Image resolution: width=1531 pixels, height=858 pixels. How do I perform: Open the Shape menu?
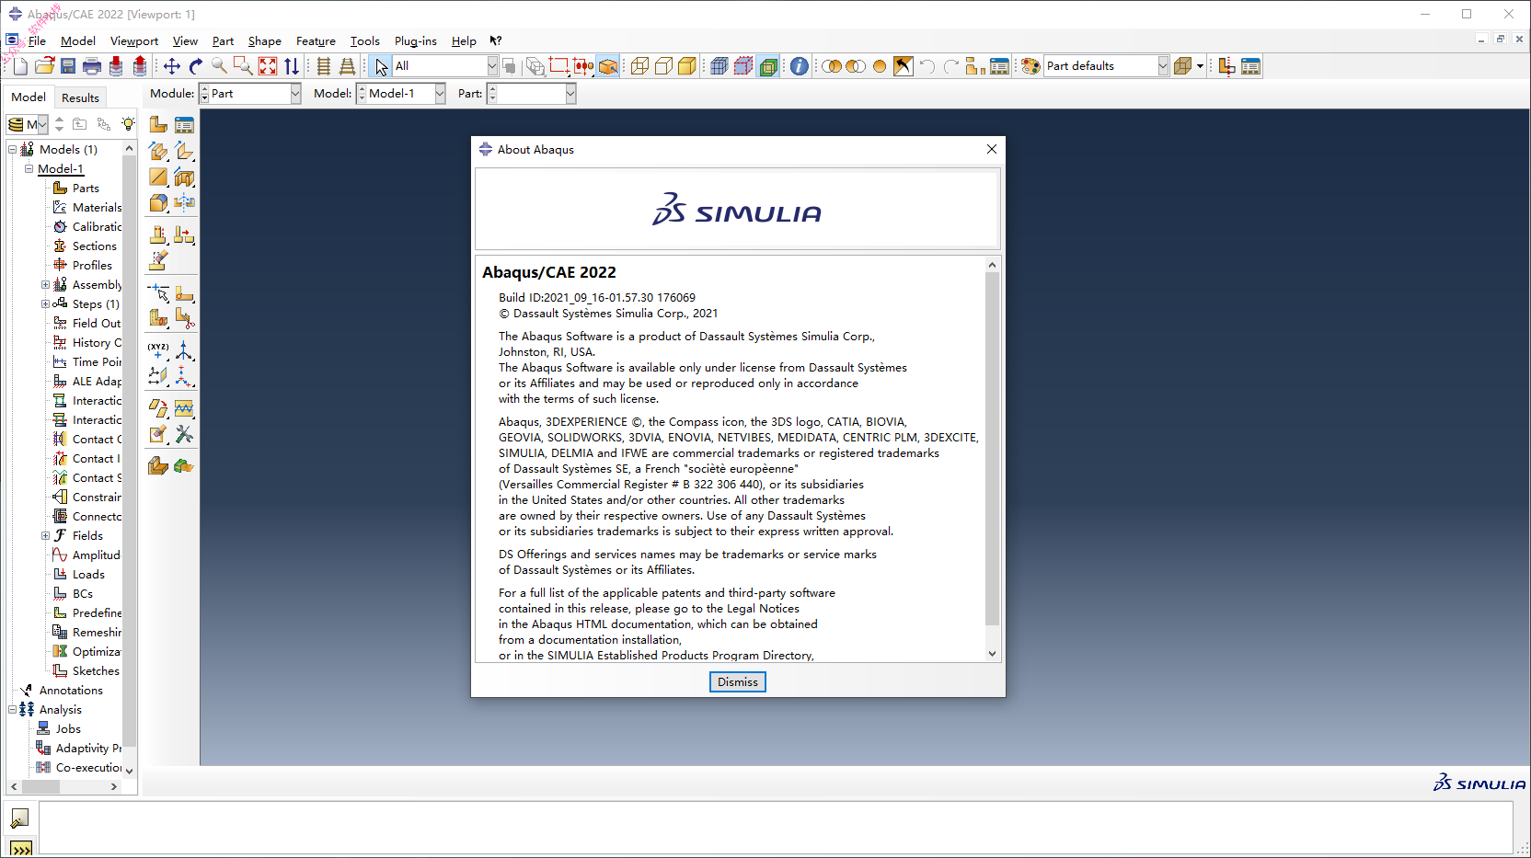(x=265, y=41)
